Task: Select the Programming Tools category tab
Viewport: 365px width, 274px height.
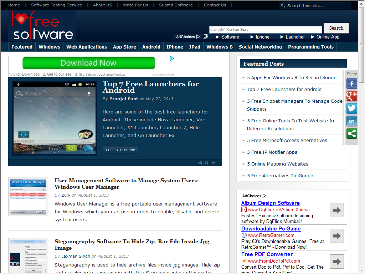Action: coord(311,47)
